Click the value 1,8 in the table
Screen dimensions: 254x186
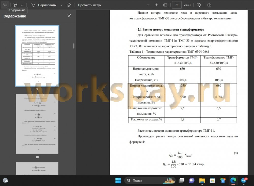[x=182, y=119]
